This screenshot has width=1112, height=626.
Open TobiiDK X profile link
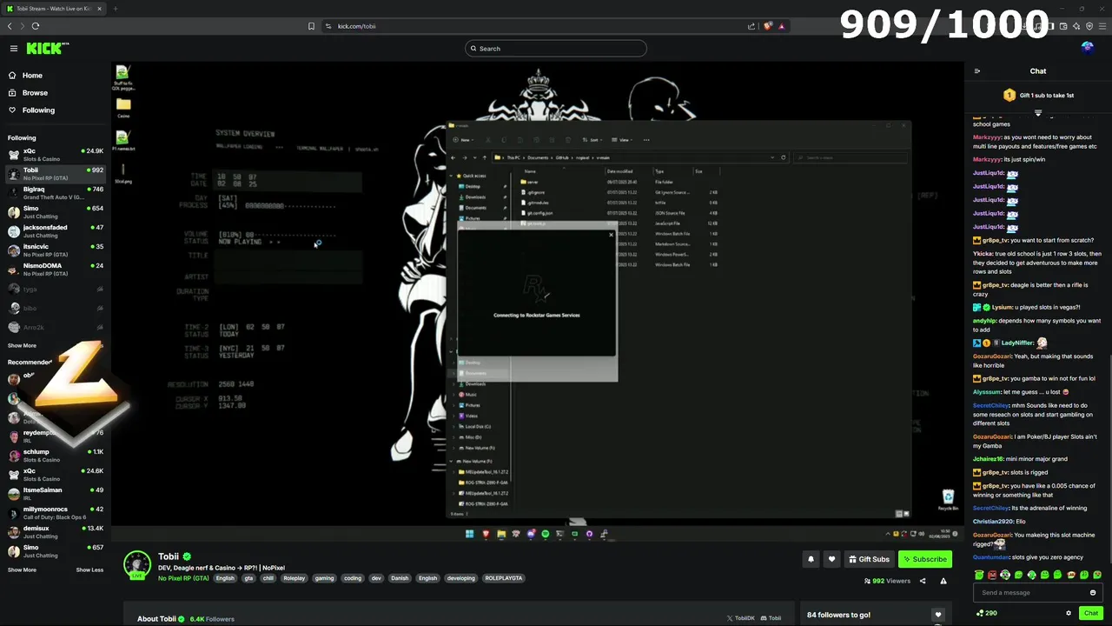[740, 618]
